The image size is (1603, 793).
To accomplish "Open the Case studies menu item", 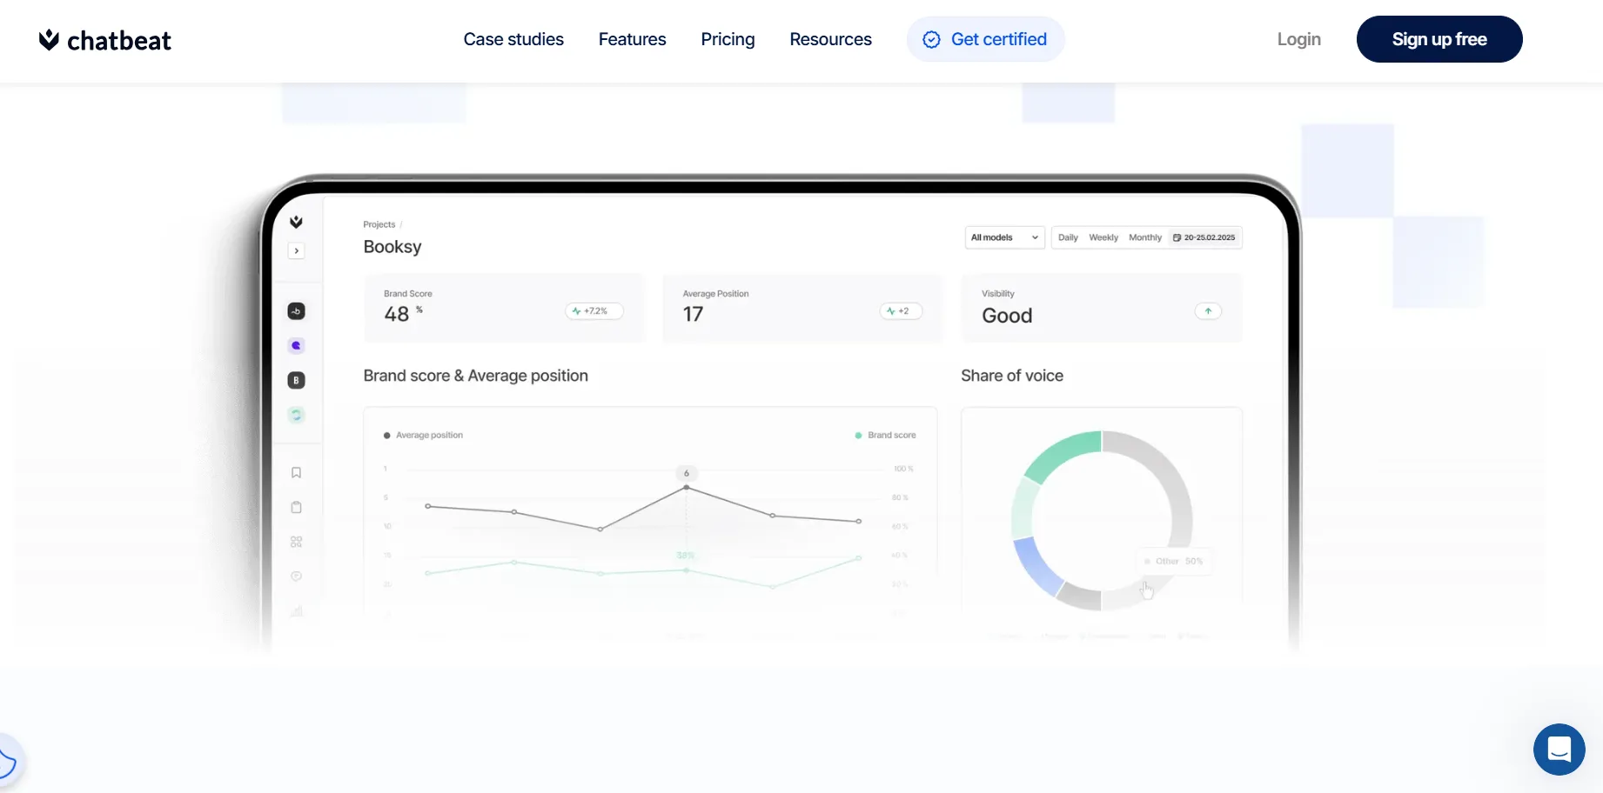I will tap(513, 39).
